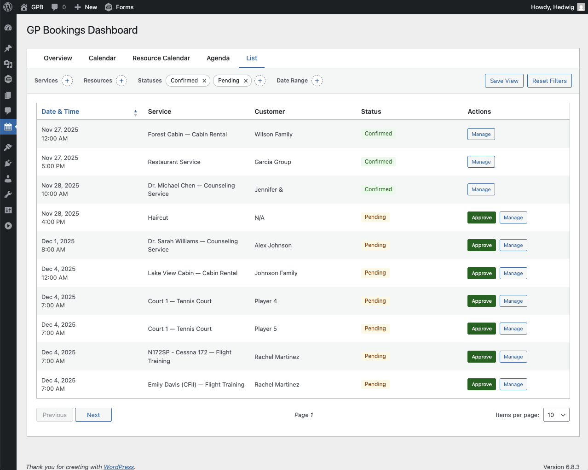Open the Comments speech bubble in sidebar
The image size is (588, 470).
(x=8, y=111)
